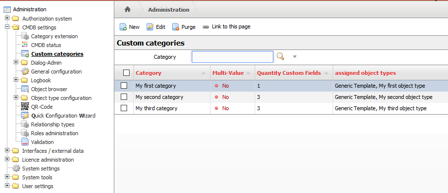448x193 pixels.
Task: Click the Purge toolbar icon
Action: coord(176,27)
